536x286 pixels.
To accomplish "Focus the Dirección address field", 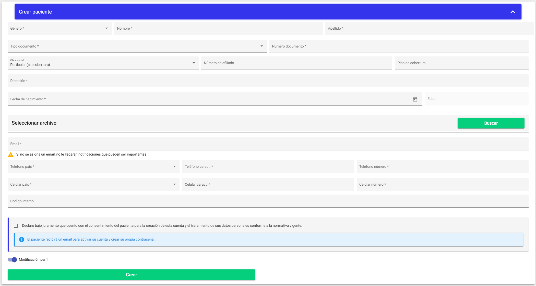I will [268, 81].
